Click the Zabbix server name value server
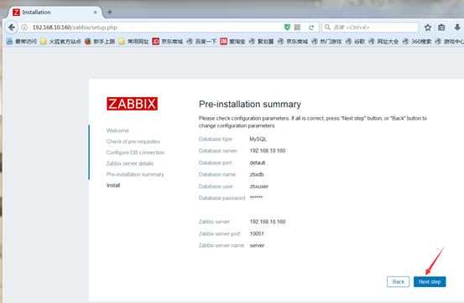The width and height of the screenshot is (464, 303). pos(257,245)
